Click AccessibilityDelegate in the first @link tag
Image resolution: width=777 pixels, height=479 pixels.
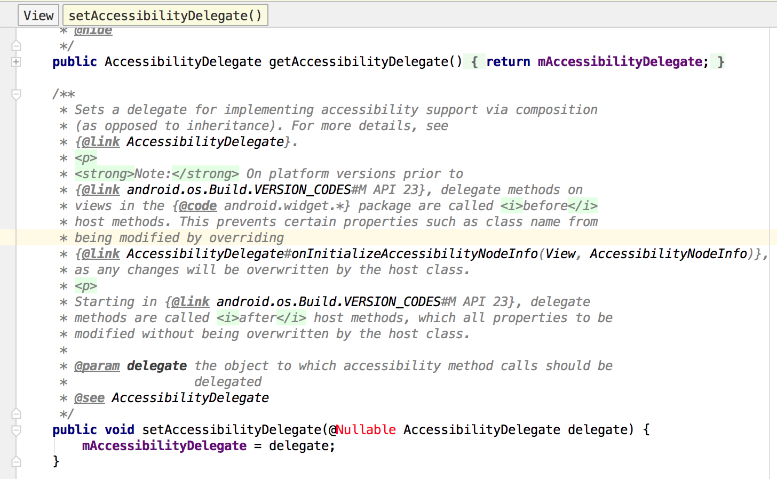click(x=205, y=142)
